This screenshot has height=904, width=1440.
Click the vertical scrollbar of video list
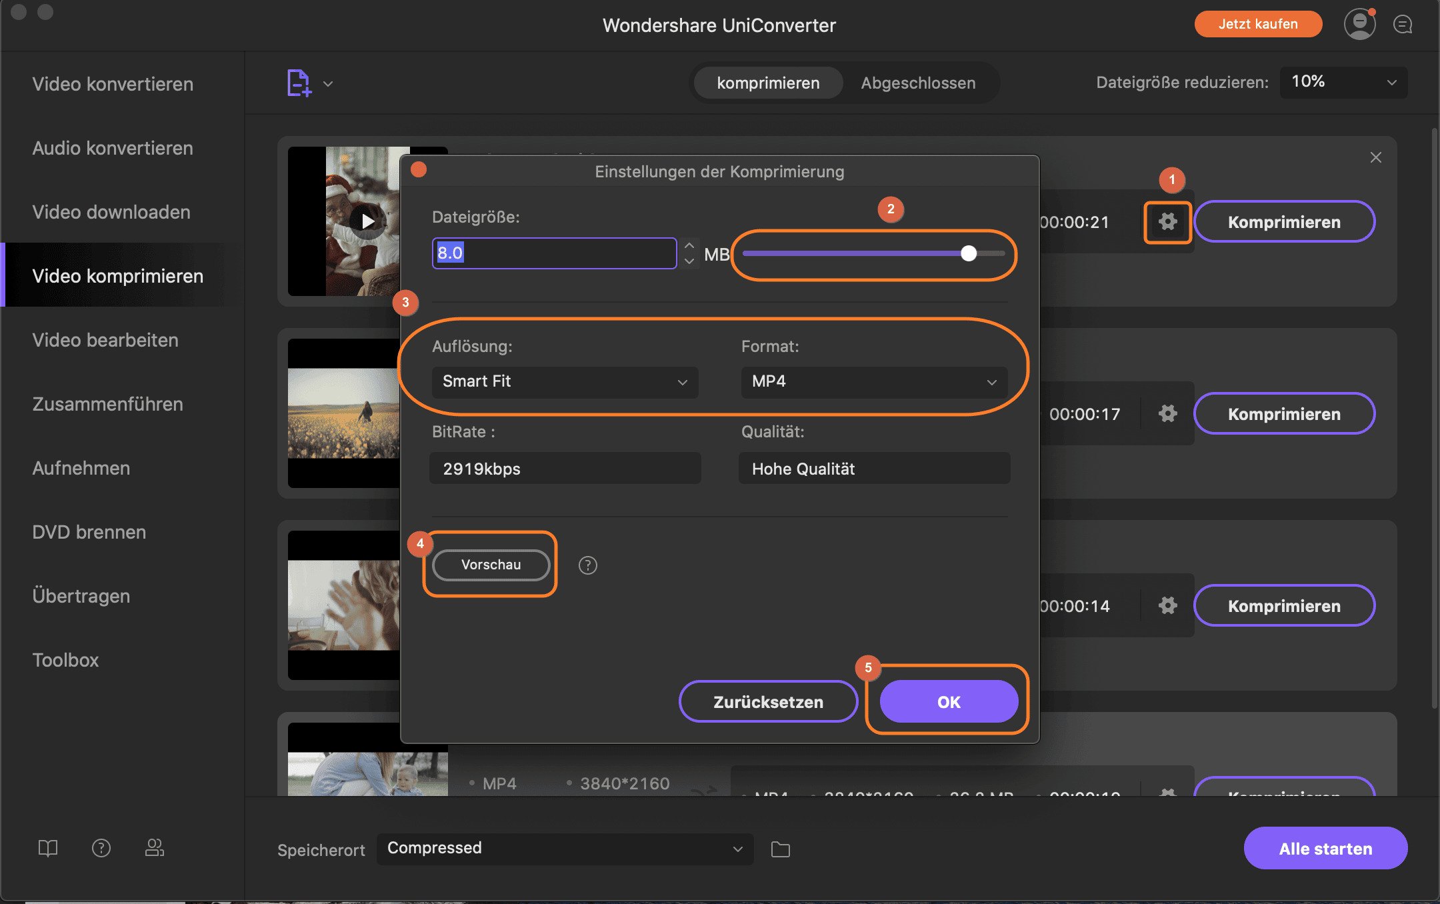1434,419
